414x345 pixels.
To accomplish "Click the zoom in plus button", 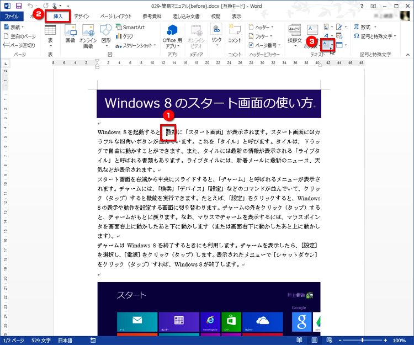I will (x=385, y=340).
